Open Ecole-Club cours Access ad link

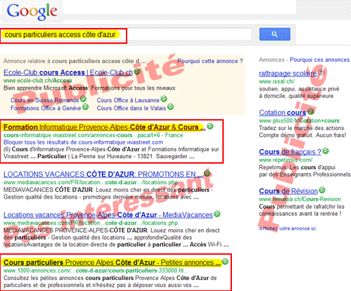click(68, 73)
